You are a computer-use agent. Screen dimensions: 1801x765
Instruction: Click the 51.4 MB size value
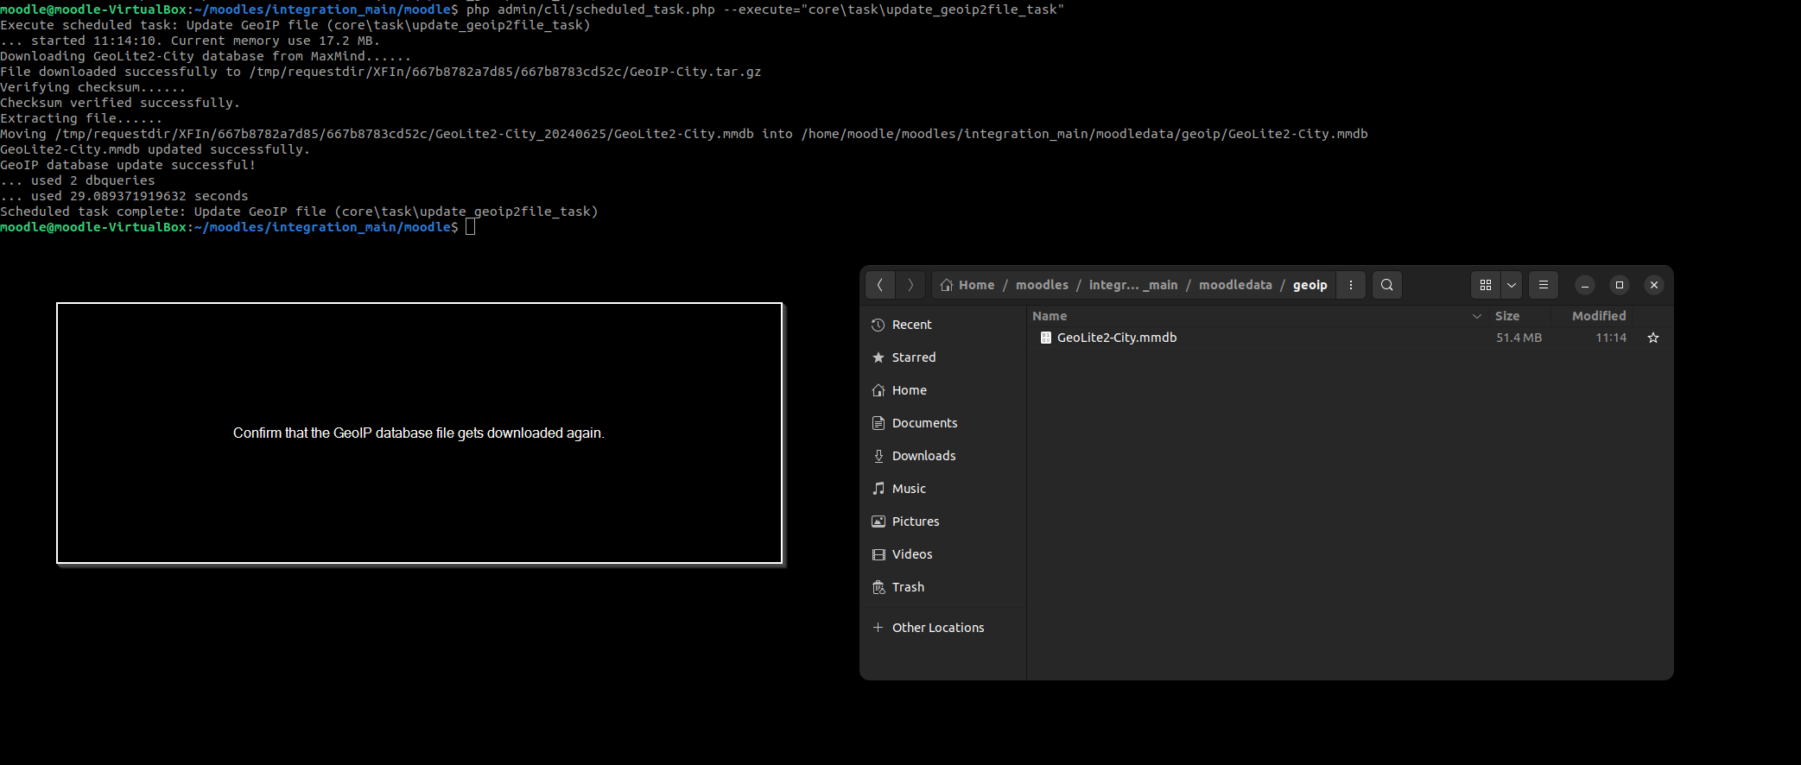click(1519, 338)
